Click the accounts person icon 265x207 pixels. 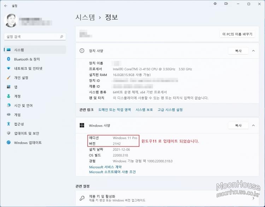[x=8, y=96]
